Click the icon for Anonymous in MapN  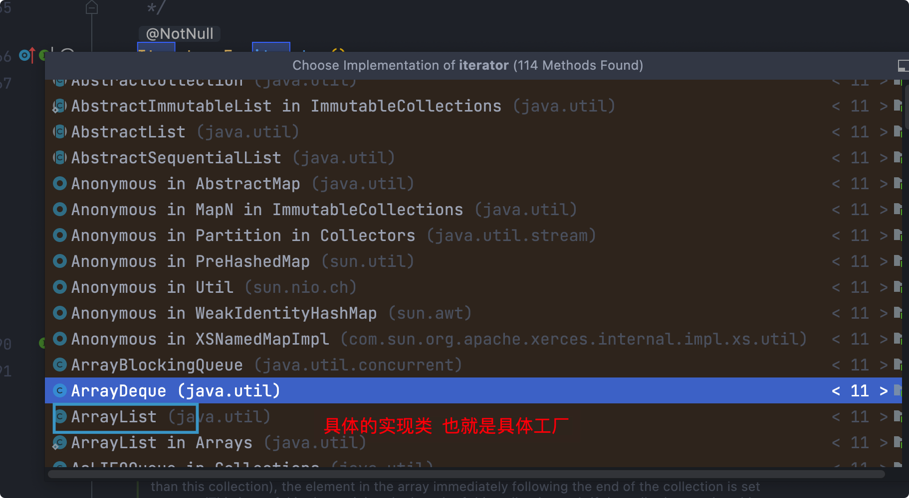(x=60, y=210)
